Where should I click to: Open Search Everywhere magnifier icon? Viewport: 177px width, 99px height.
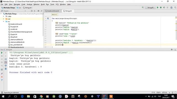pyautogui.click(x=175, y=7)
